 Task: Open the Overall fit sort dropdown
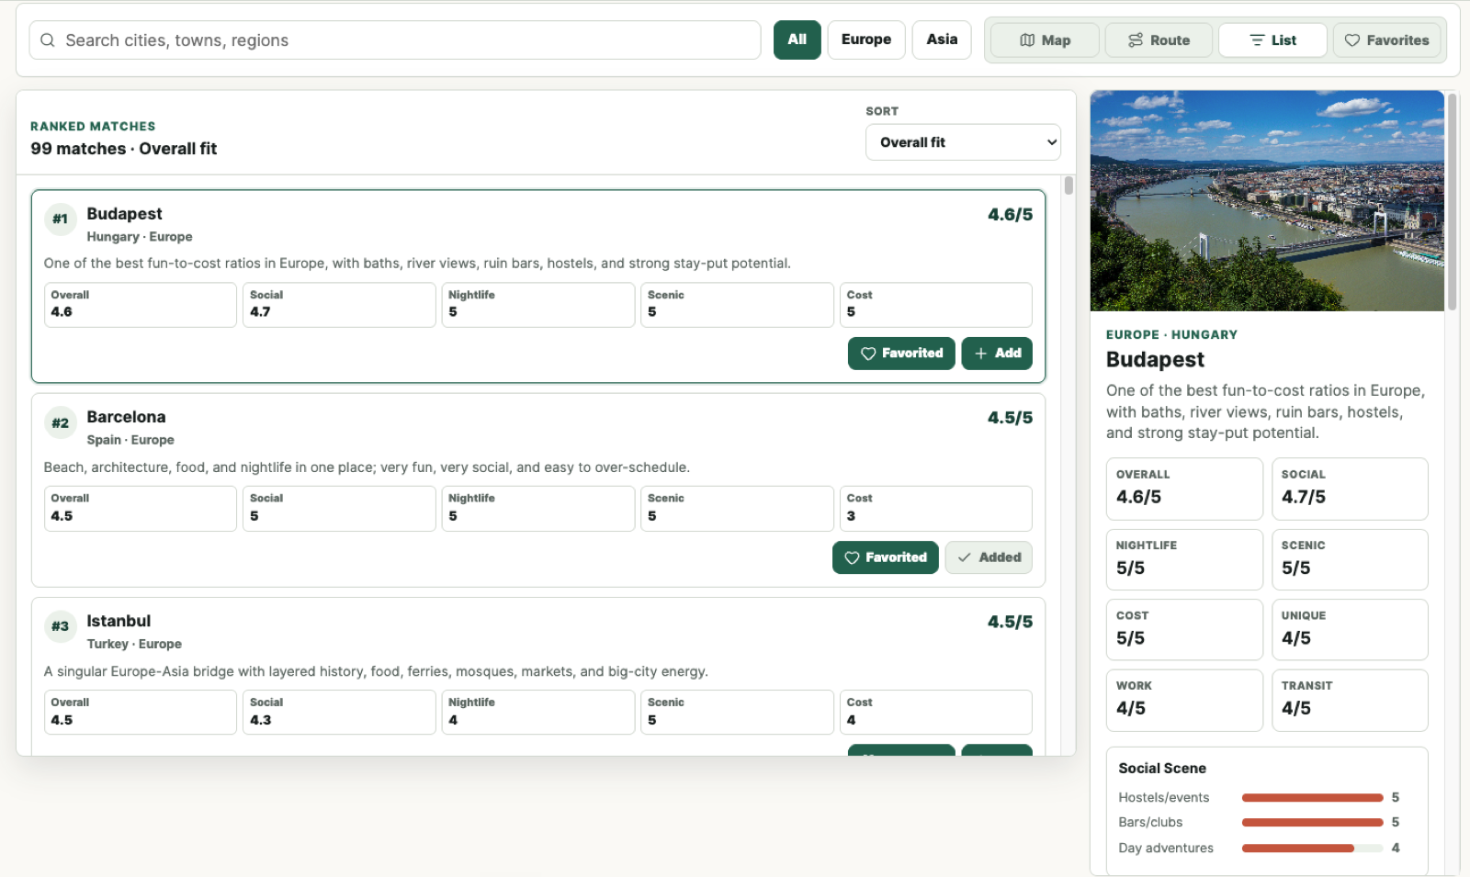(x=963, y=142)
